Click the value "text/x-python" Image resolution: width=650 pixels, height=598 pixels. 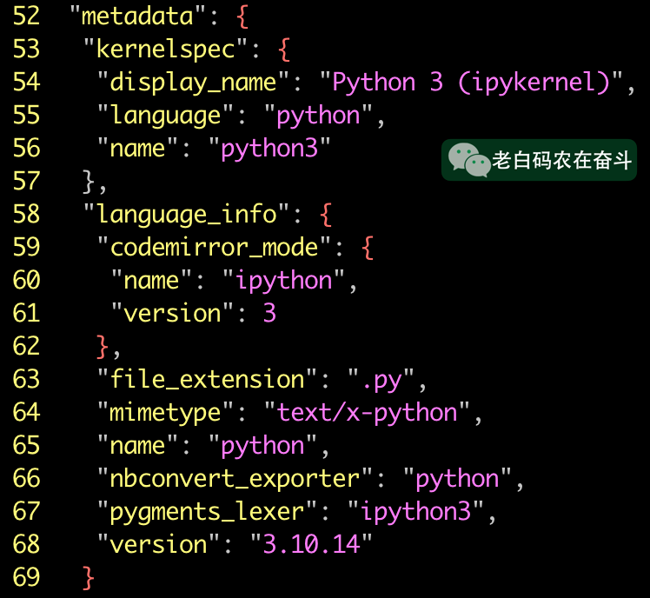(367, 413)
